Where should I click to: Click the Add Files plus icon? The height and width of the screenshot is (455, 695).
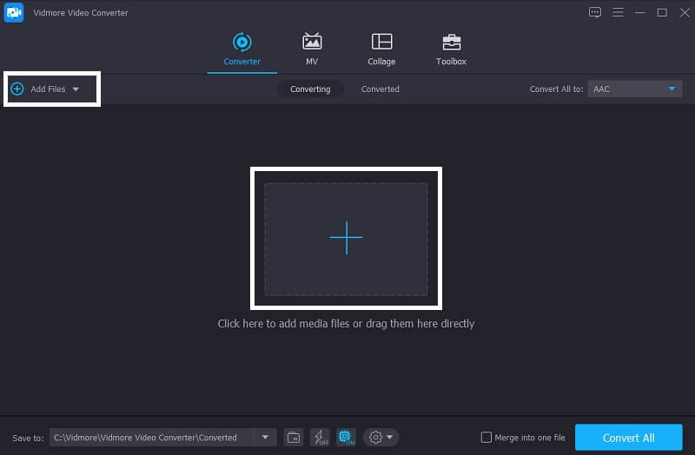pyautogui.click(x=17, y=89)
